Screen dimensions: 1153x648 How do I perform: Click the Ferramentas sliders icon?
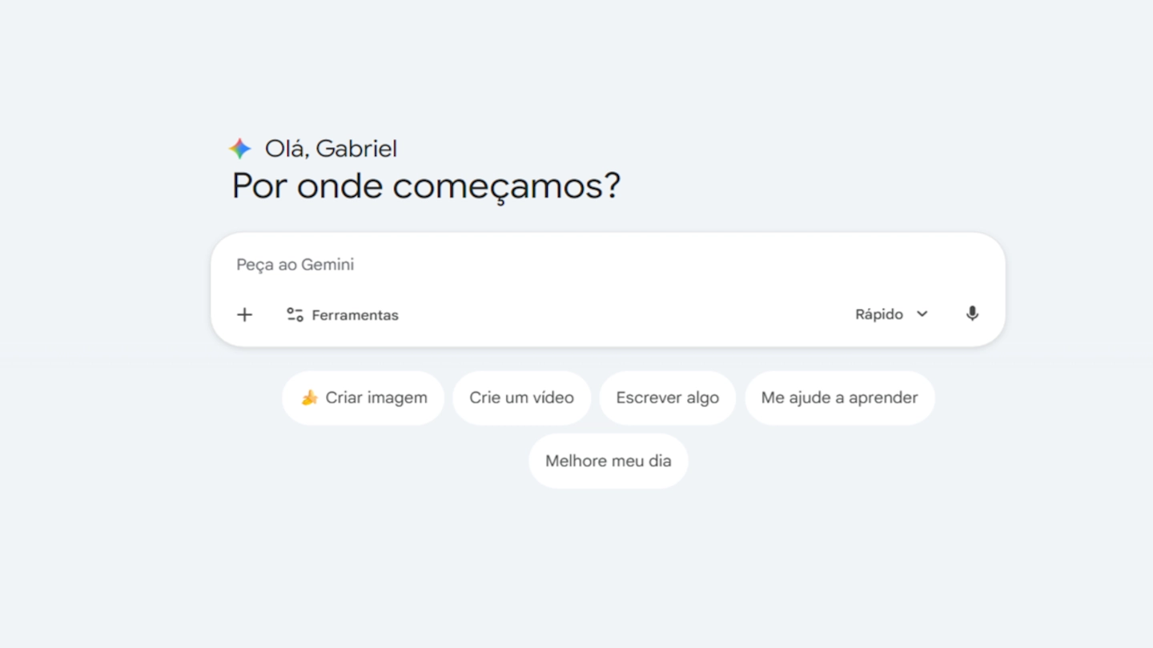click(x=295, y=314)
